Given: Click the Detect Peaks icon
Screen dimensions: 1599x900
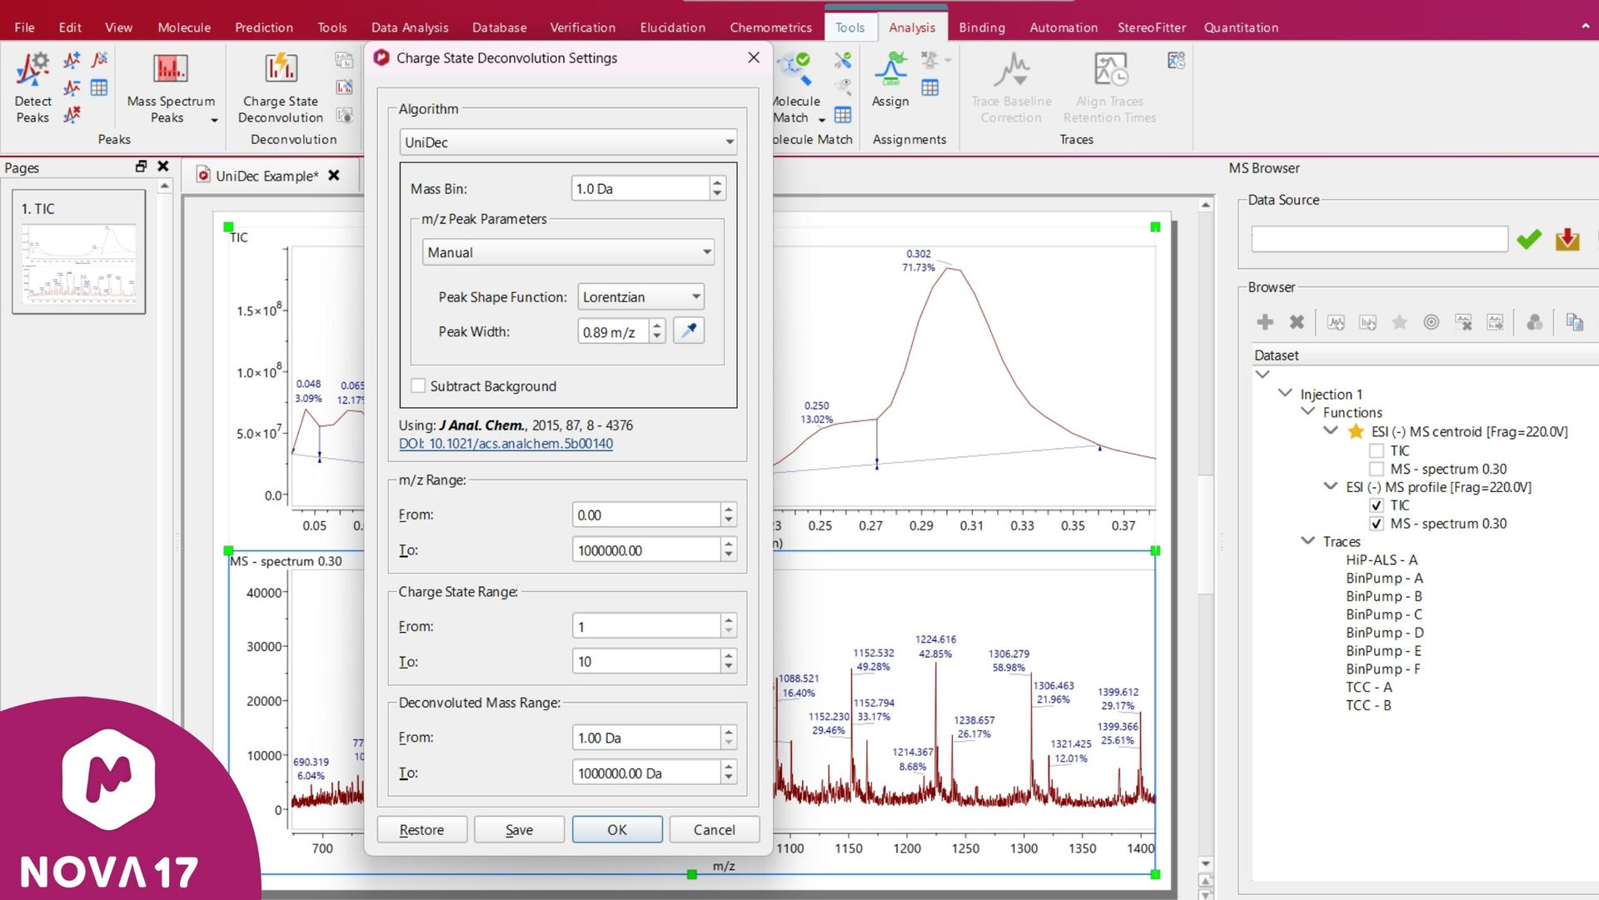Looking at the screenshot, I should [x=32, y=70].
